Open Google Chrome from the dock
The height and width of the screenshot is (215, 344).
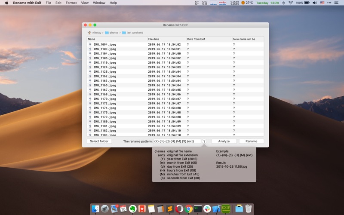point(188,209)
